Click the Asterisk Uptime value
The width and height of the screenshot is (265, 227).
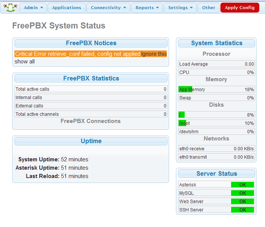[75, 168]
